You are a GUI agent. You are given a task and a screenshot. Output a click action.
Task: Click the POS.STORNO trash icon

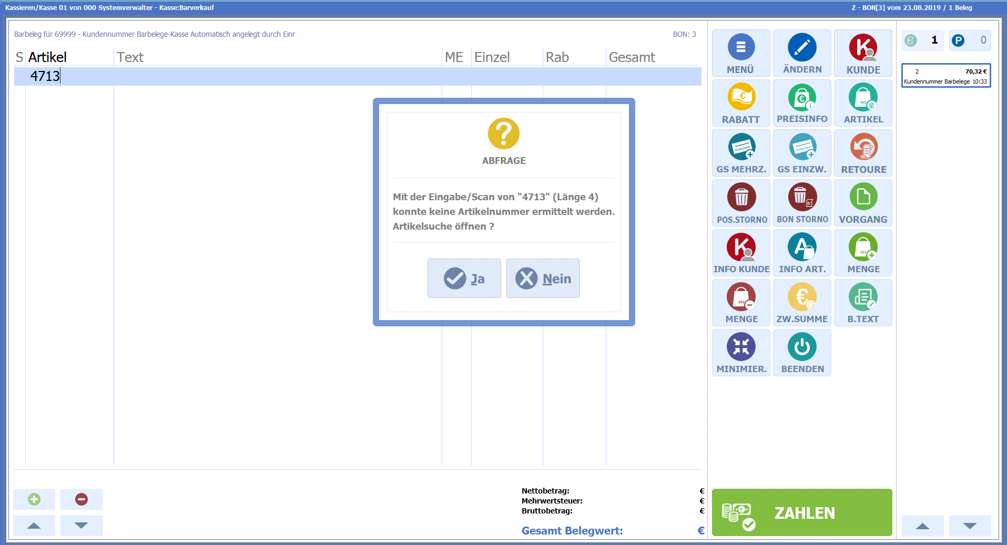[741, 198]
